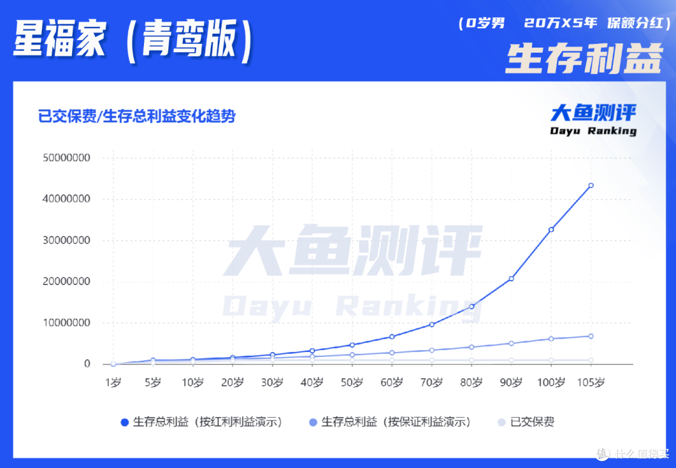The height and width of the screenshot is (468, 676).
Task: Select the 50岁 point on dividend-benefit line
Action: pyautogui.click(x=352, y=345)
